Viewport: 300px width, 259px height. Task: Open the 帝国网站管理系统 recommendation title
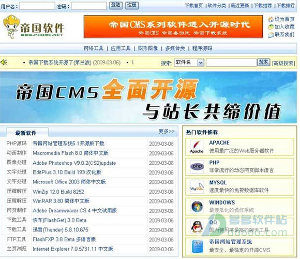coord(230,242)
